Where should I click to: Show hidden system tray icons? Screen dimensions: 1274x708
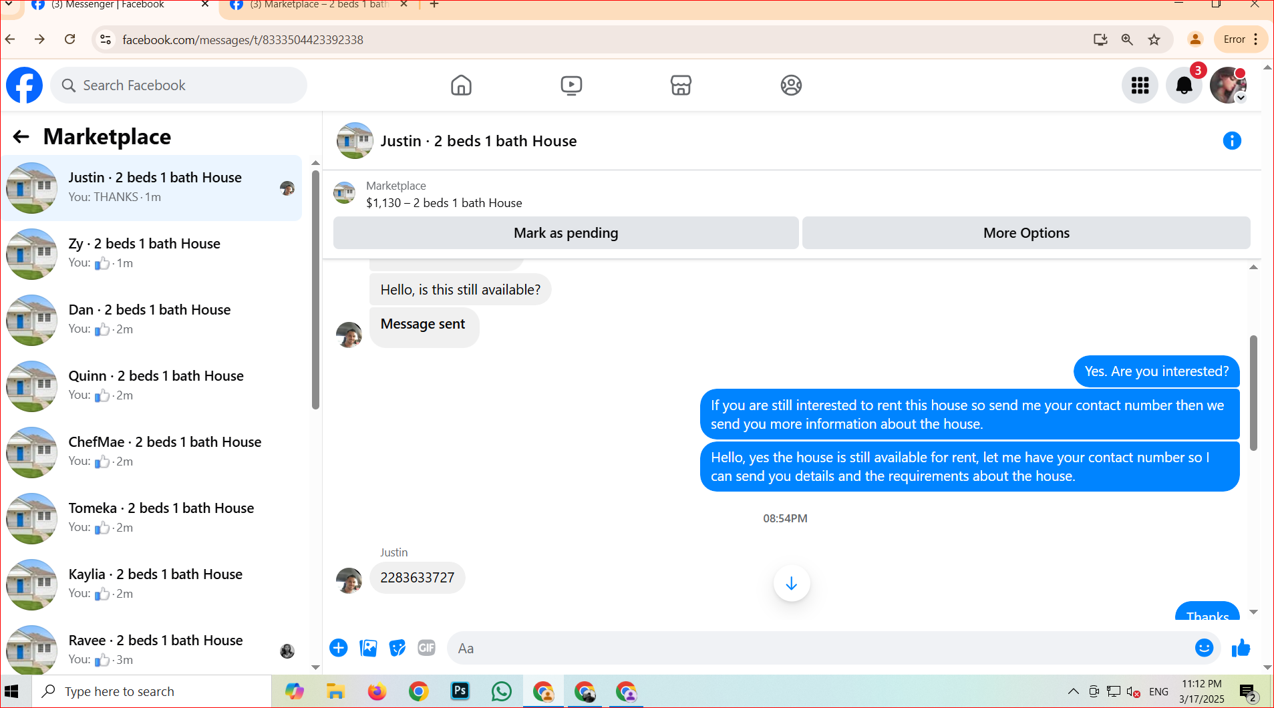point(1073,691)
